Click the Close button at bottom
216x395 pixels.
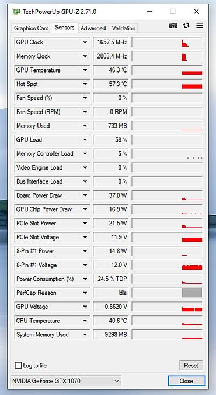pos(186,381)
